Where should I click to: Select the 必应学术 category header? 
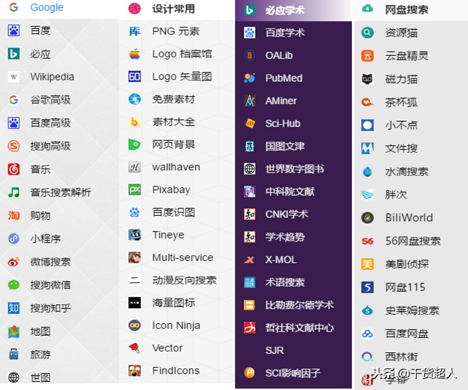click(284, 10)
